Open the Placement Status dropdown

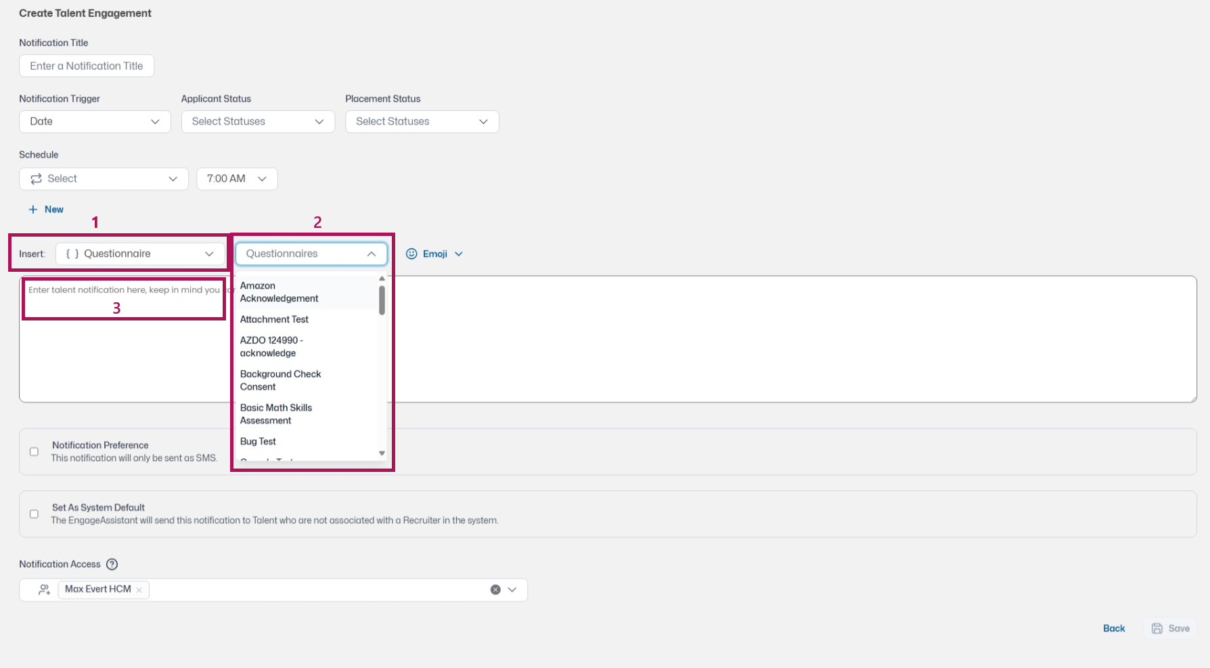pyautogui.click(x=422, y=122)
